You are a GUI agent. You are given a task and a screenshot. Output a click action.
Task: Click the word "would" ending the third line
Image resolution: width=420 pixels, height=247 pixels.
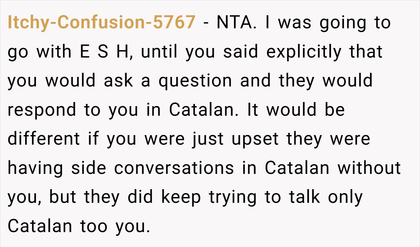347,81
